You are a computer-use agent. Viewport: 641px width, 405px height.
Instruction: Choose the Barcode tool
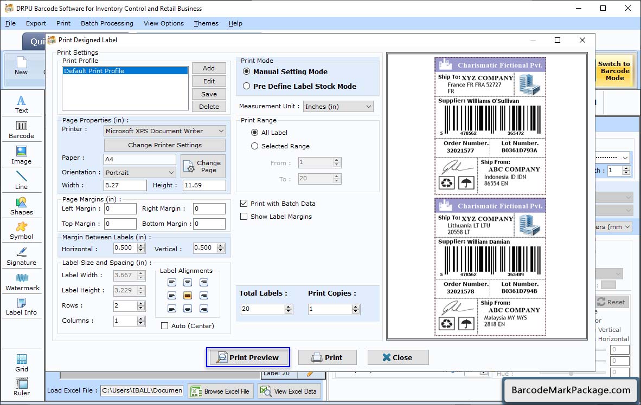[22, 130]
